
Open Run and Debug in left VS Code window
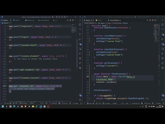80,39
